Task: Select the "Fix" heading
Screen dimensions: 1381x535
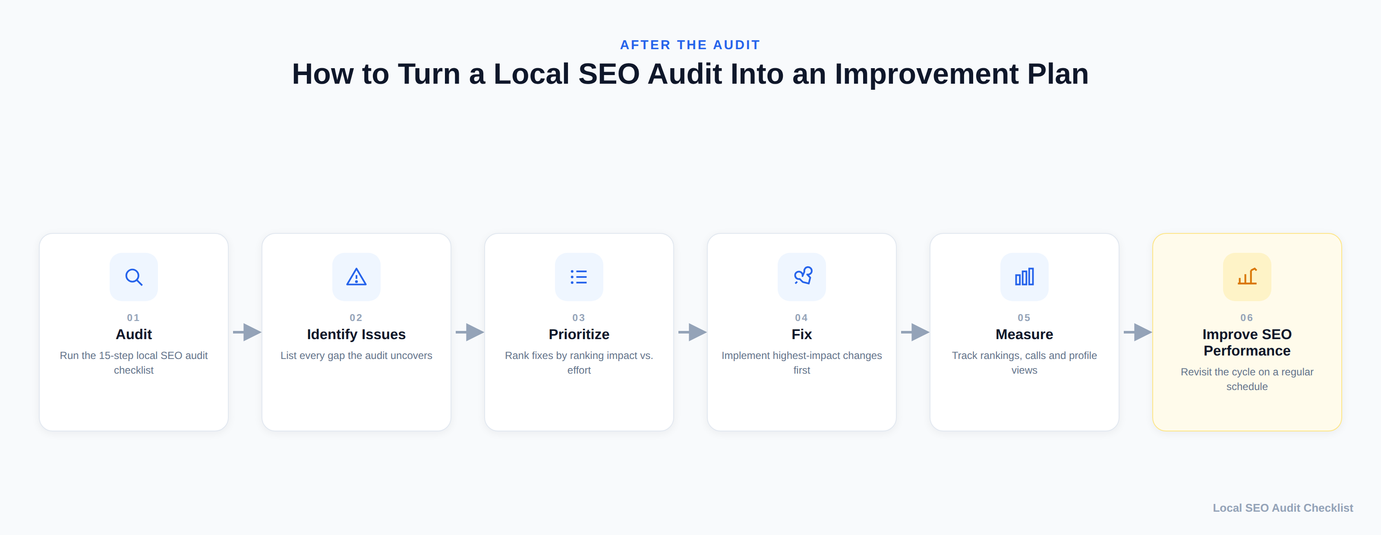Action: [x=801, y=334]
